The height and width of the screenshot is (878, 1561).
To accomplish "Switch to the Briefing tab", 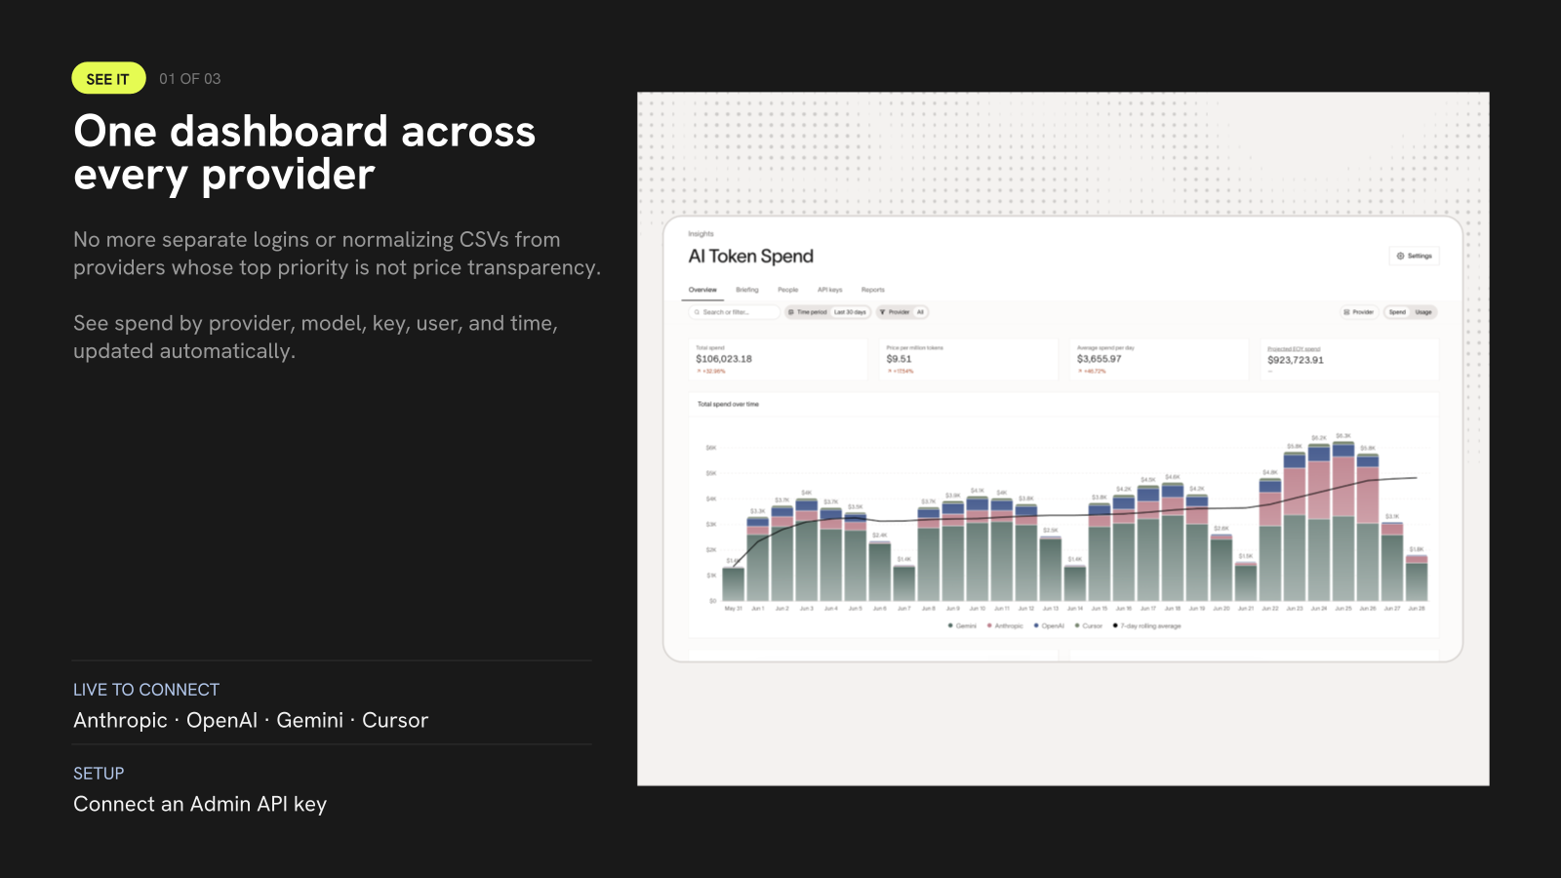I will click(747, 290).
